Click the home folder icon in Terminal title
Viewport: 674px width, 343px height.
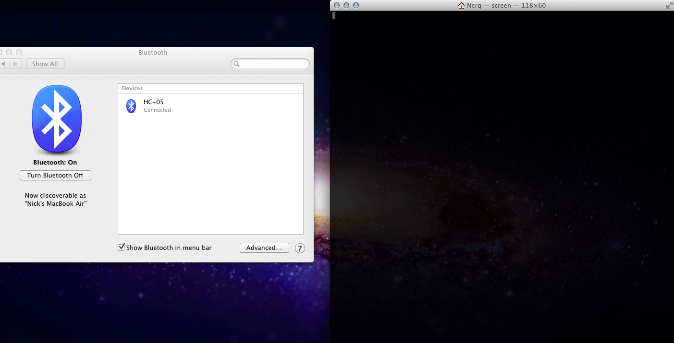(462, 5)
